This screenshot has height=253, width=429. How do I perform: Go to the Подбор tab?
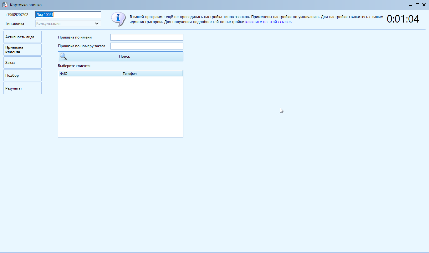(x=23, y=75)
